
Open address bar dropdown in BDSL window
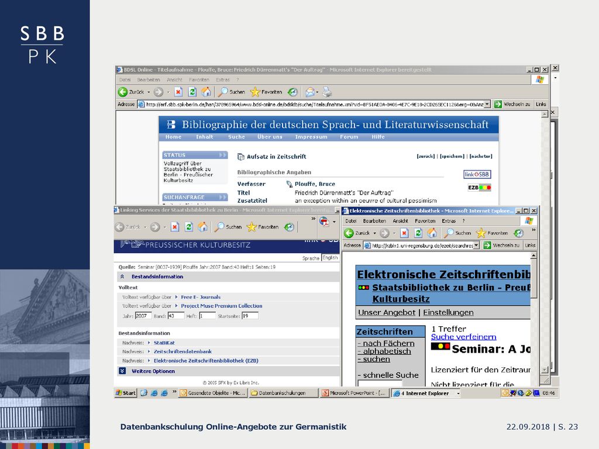[487, 104]
